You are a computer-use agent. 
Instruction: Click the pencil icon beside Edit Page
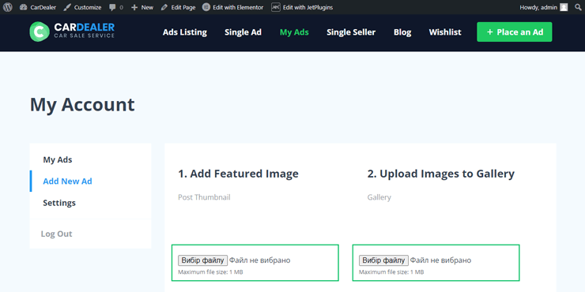(164, 7)
